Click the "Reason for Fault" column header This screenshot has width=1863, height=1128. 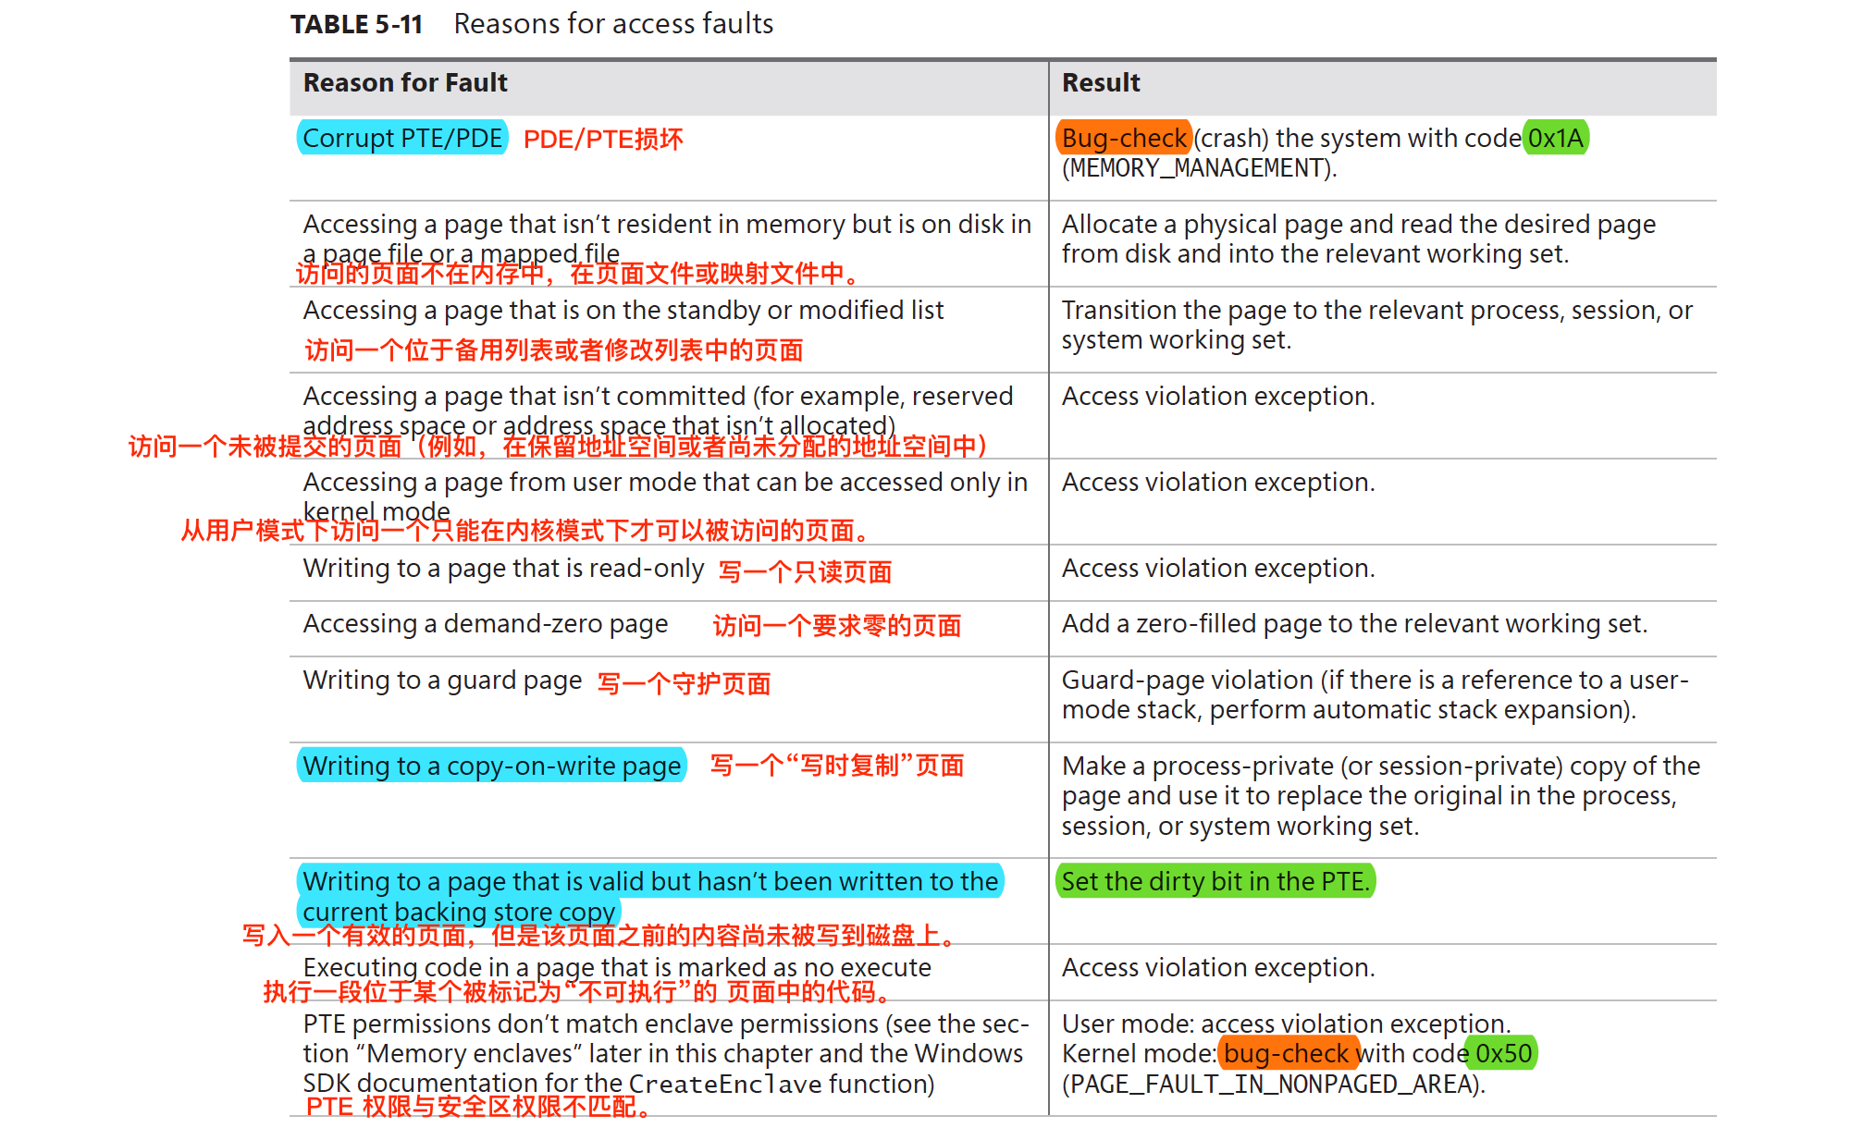[x=405, y=83]
